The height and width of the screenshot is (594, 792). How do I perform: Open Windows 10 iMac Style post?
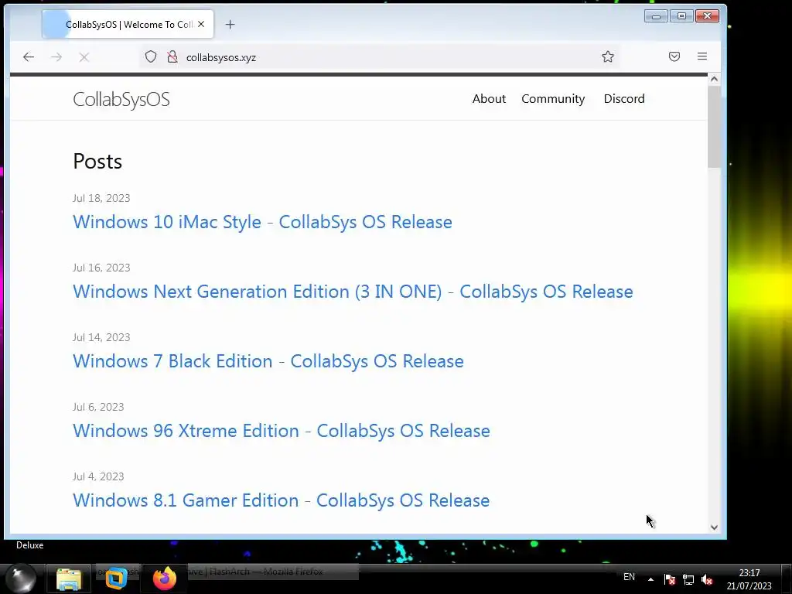click(x=263, y=222)
